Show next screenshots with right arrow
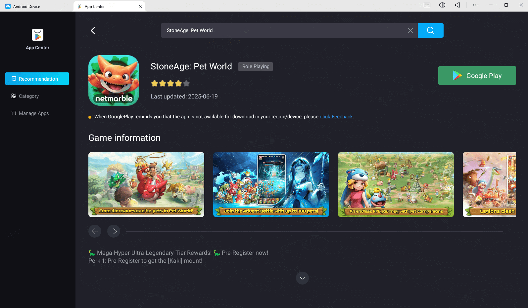 114,231
